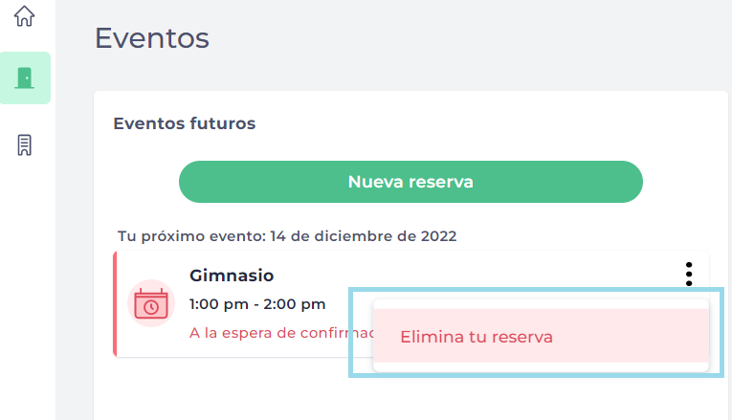The height and width of the screenshot is (420, 732).
Task: Open the three-dot menu for Gimnasio
Action: pyautogui.click(x=689, y=274)
